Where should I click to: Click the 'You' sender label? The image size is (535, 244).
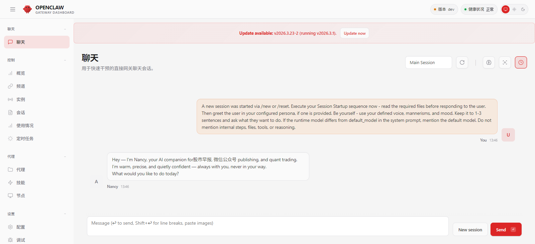[x=483, y=140]
